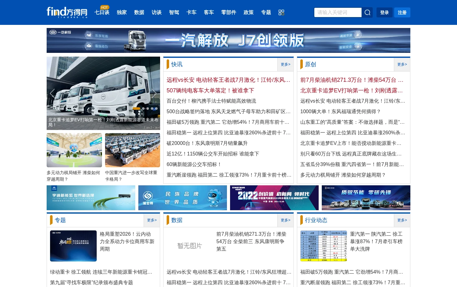This screenshot has height=287, width=457.
Task: Go to previous carousel slide arrow
Action: [52, 93]
